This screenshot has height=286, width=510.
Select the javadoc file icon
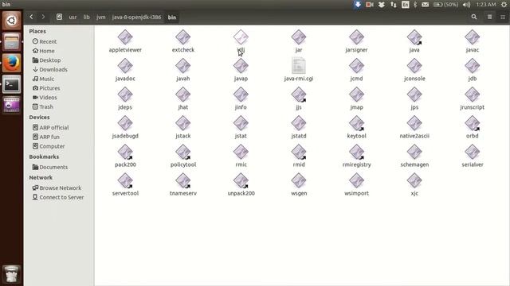pos(125,66)
